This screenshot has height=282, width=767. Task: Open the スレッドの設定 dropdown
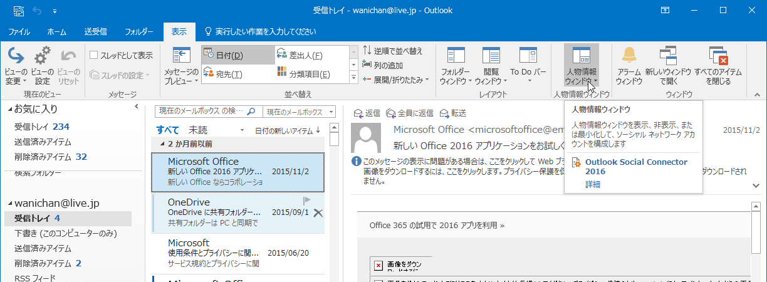point(120,75)
